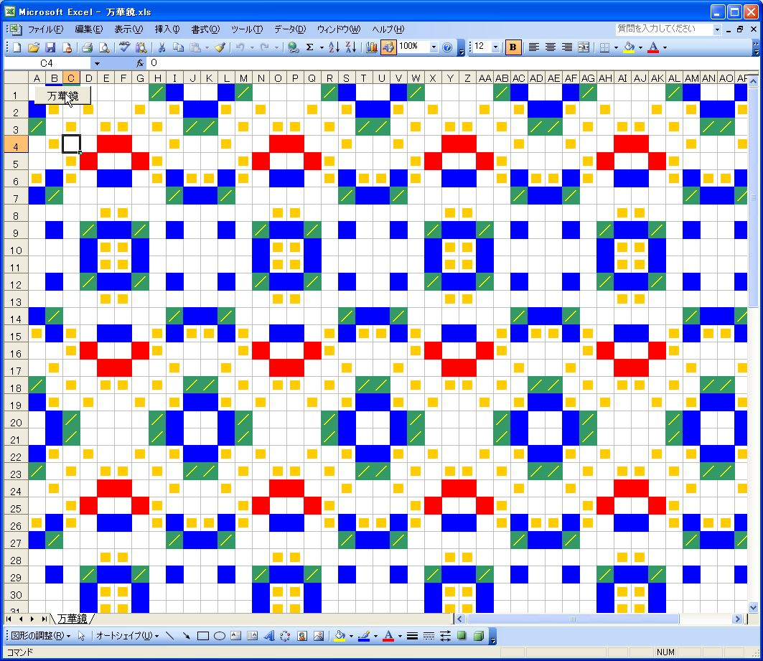This screenshot has width=763, height=661.
Task: Click the Format Painter brush icon
Action: click(220, 47)
